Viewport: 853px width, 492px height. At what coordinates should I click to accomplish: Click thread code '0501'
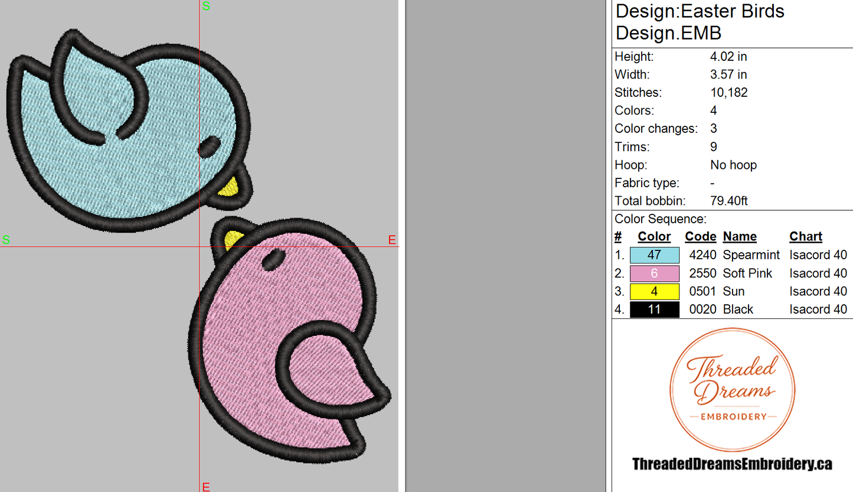point(702,291)
